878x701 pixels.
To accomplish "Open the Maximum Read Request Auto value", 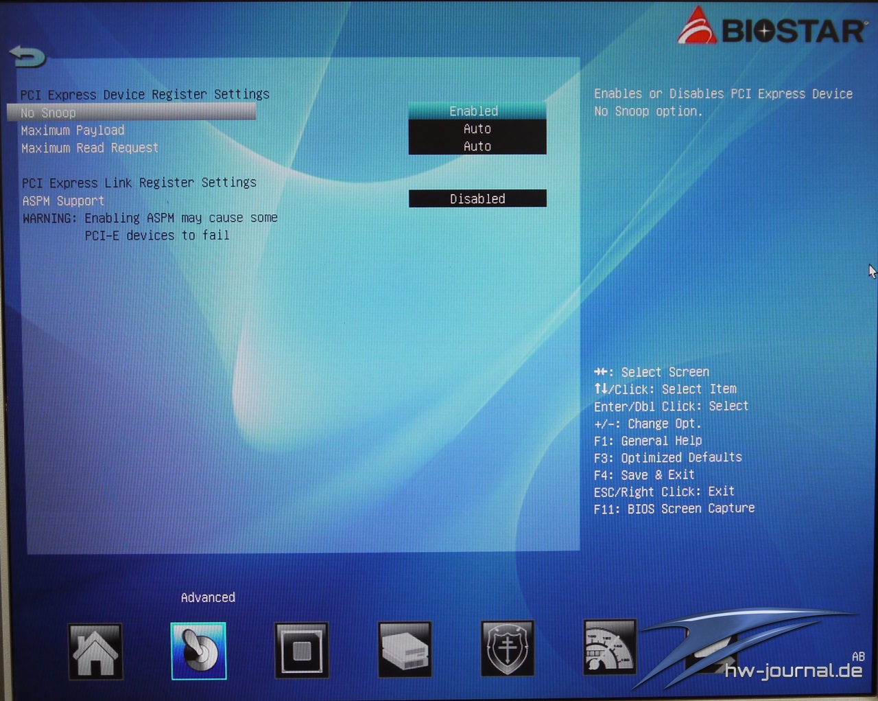I will (477, 146).
